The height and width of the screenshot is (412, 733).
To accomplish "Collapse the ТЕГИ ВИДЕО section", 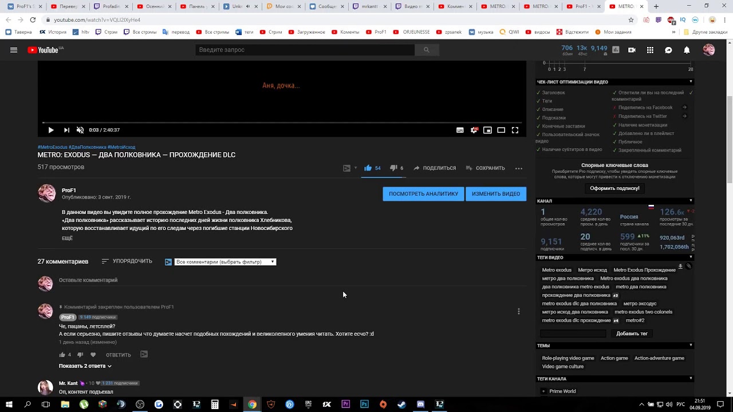I will [x=691, y=257].
